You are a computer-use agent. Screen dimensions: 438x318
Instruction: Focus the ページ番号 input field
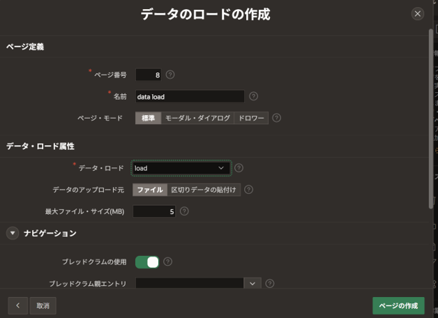tap(149, 75)
